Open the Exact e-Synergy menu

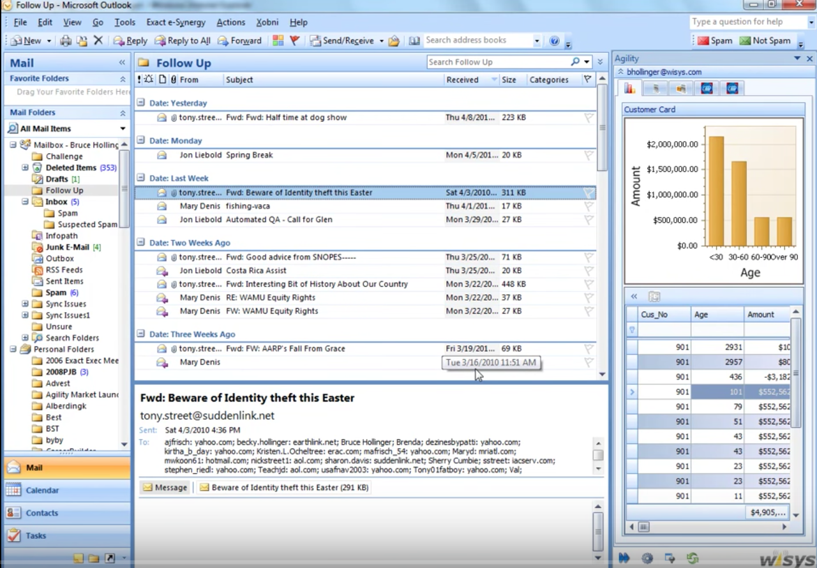click(x=176, y=22)
